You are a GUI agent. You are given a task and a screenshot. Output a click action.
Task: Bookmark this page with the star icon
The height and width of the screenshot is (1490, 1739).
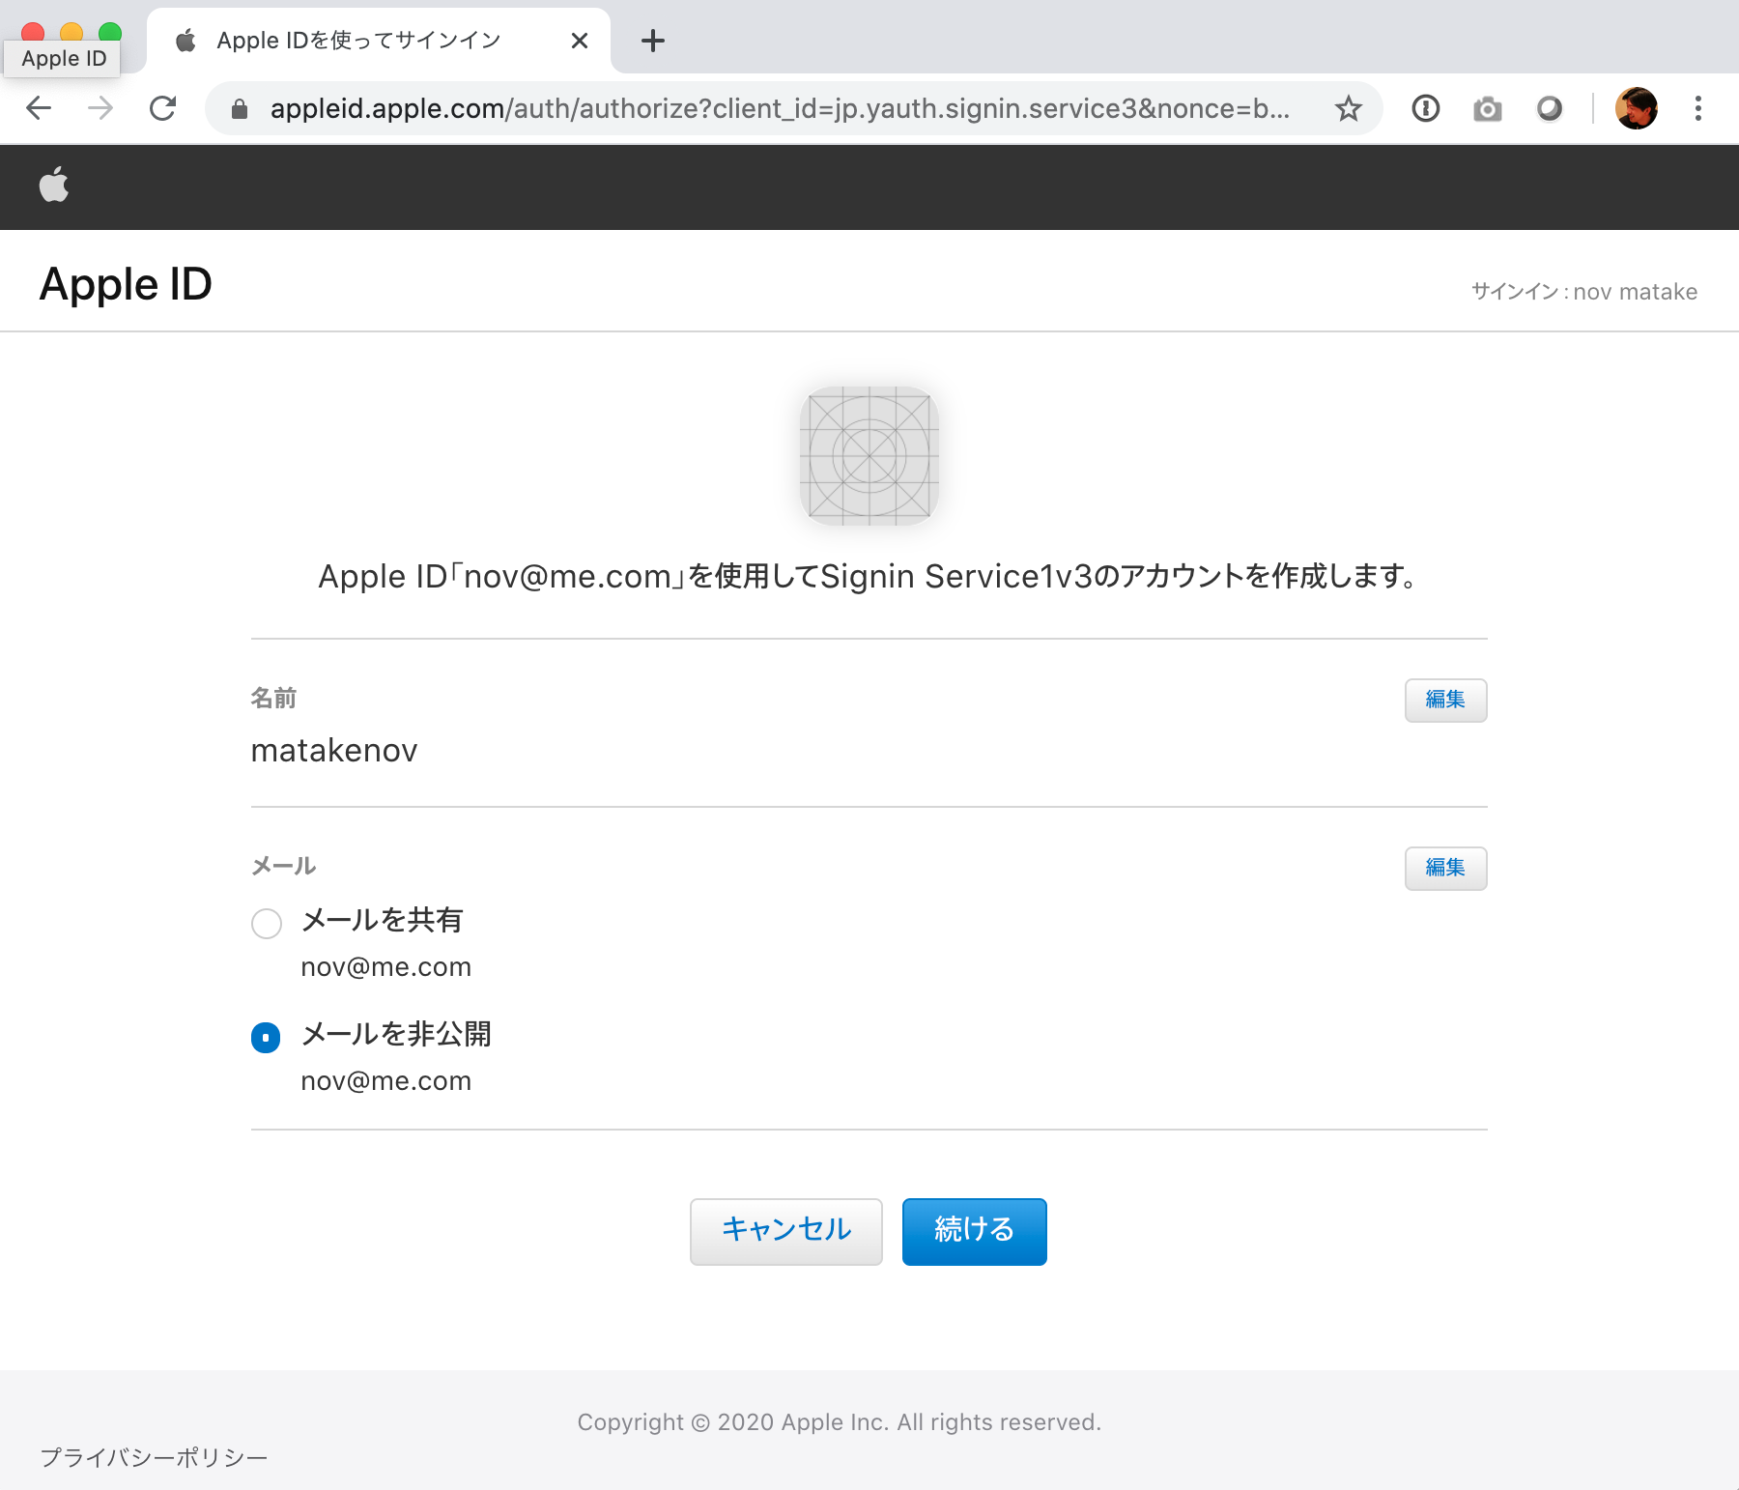click(x=1347, y=108)
